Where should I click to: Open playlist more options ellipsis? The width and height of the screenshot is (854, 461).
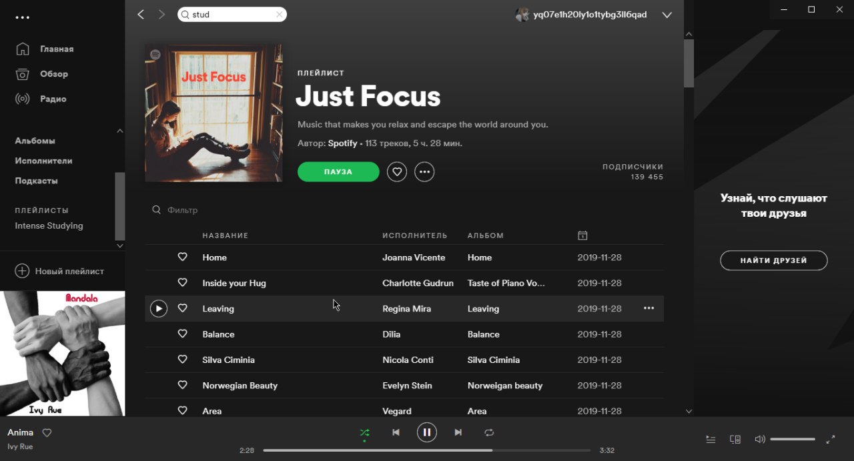coord(424,172)
